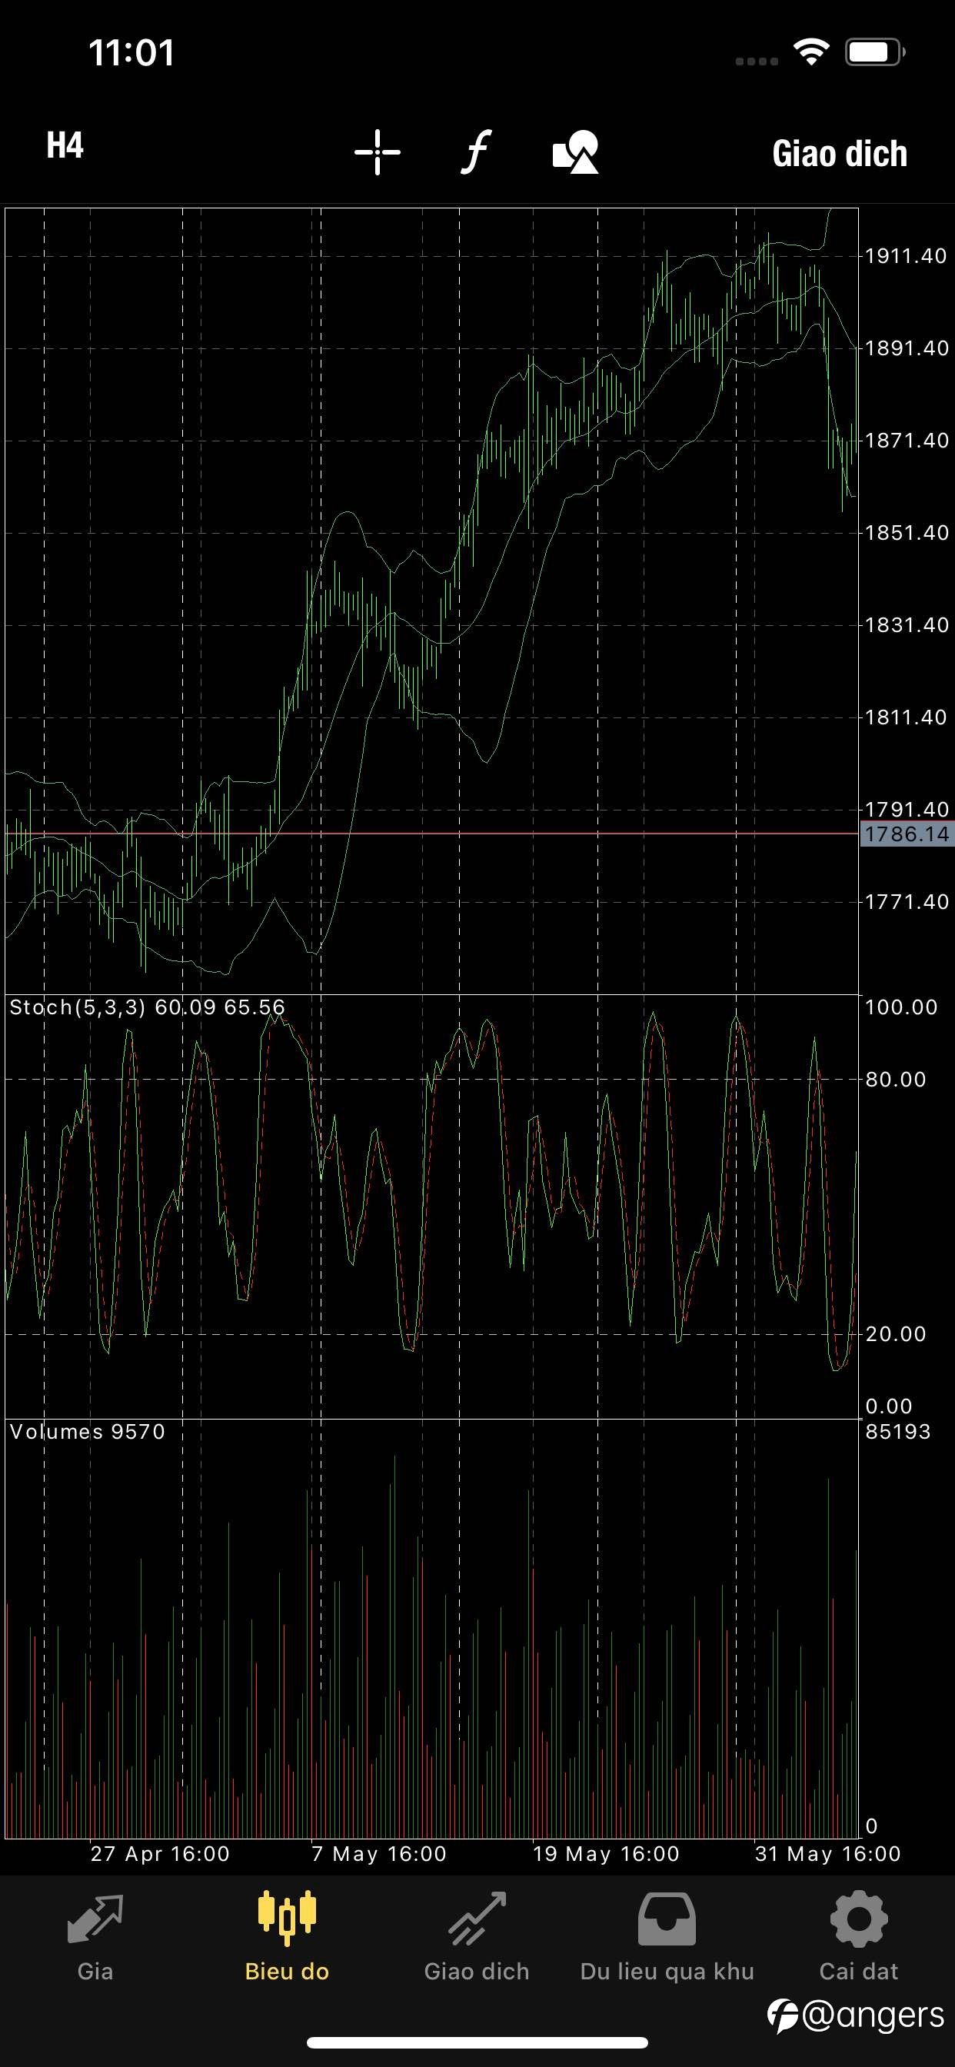Open the Du lieu qua khu history tab
This screenshot has height=2067, width=955.
click(667, 1937)
